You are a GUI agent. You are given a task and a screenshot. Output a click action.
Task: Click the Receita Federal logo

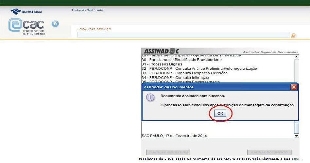tap(26, 12)
